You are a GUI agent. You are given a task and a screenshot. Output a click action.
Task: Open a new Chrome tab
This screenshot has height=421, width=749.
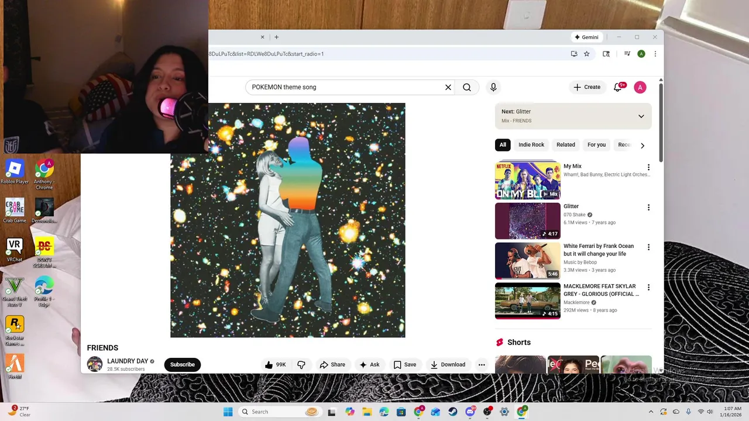(x=276, y=37)
